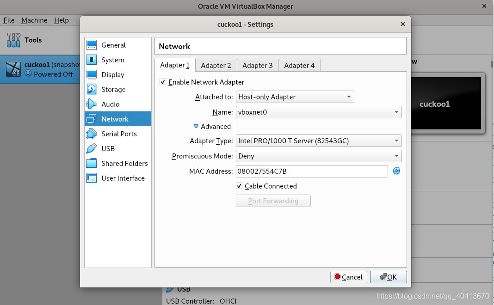Toggle Enable Network Adapter checkbox
494x305 pixels.
tap(162, 82)
